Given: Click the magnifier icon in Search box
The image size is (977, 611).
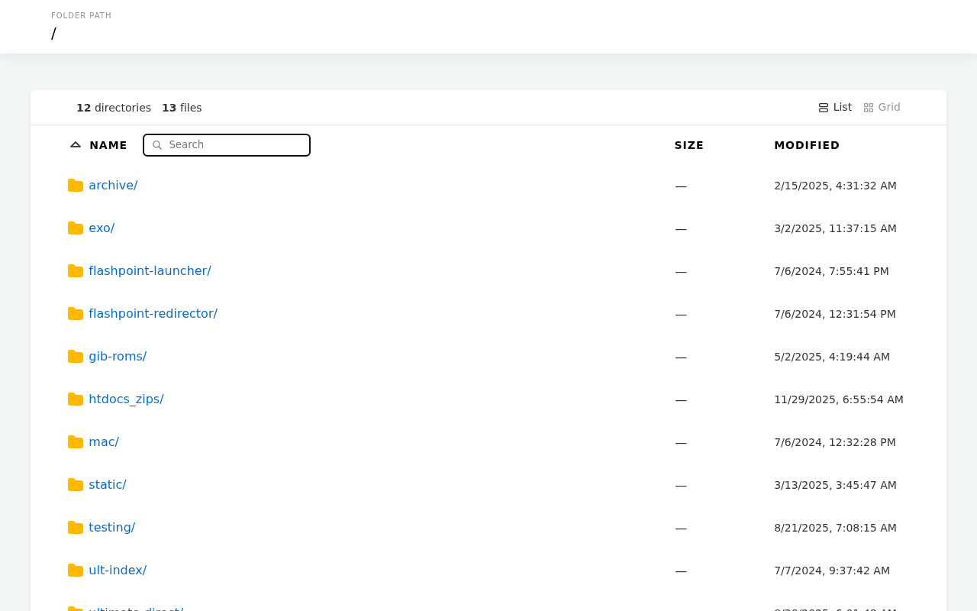Looking at the screenshot, I should coord(157,145).
